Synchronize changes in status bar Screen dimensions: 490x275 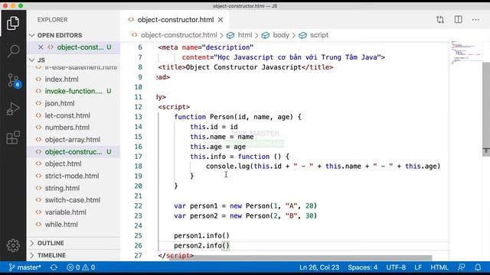[x=54, y=267]
